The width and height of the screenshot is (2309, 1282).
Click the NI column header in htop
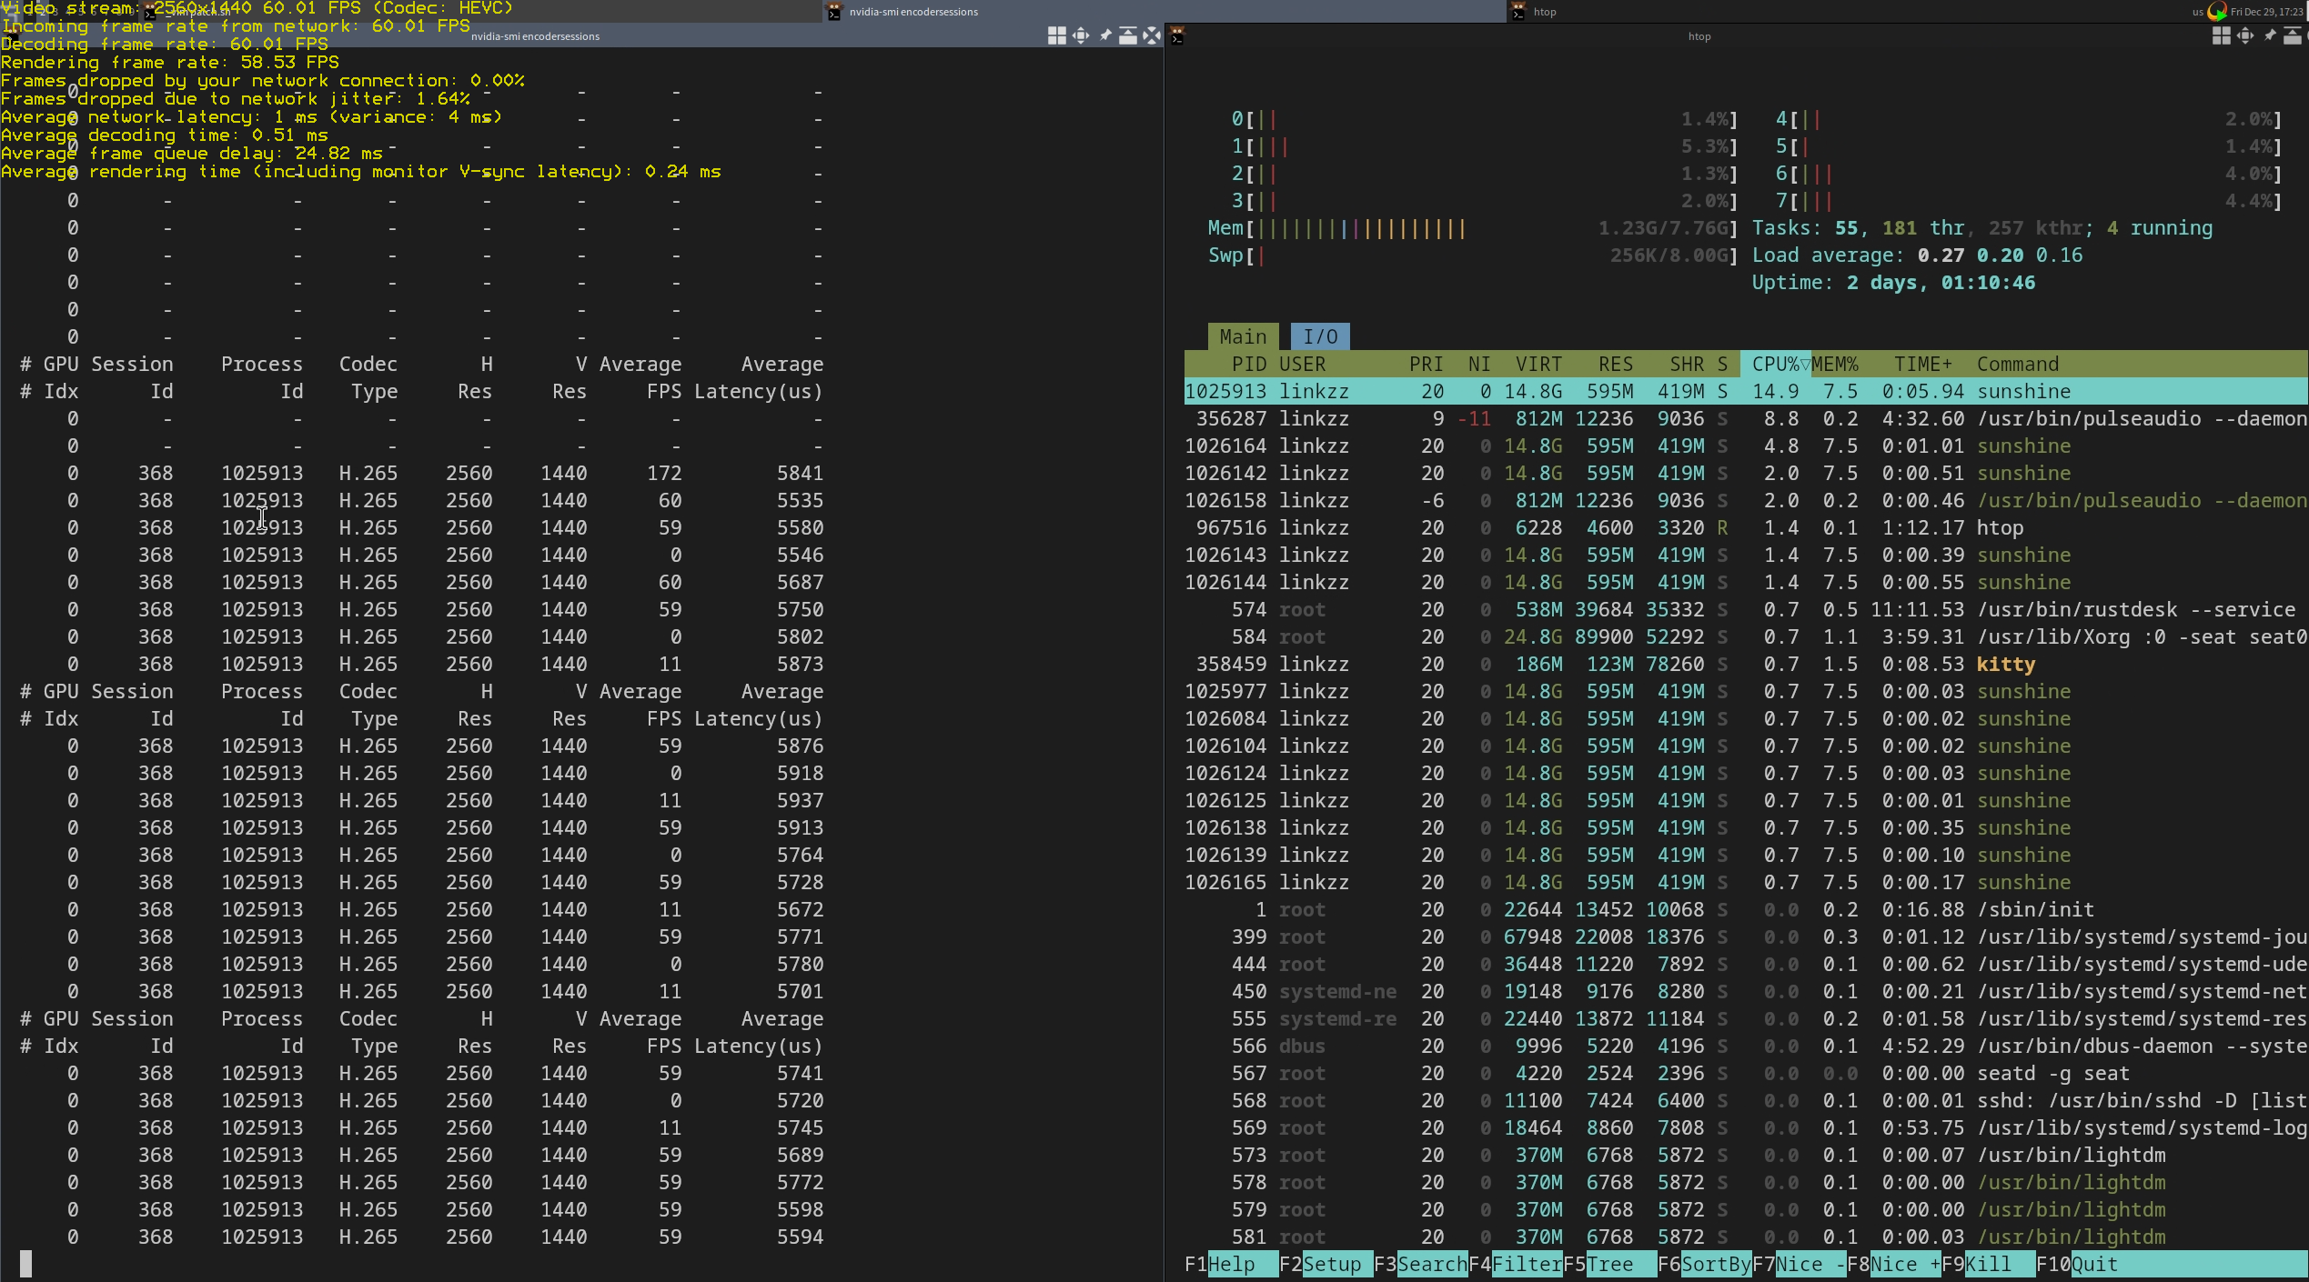[x=1479, y=364]
